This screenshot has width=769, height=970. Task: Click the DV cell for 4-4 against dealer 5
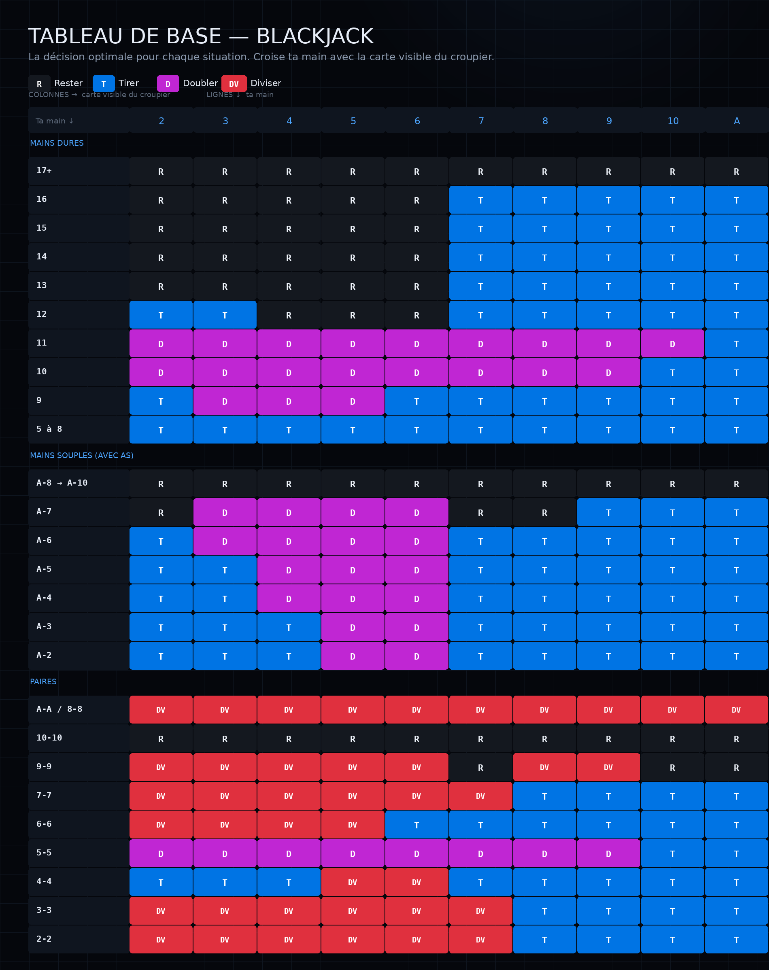[x=353, y=882]
